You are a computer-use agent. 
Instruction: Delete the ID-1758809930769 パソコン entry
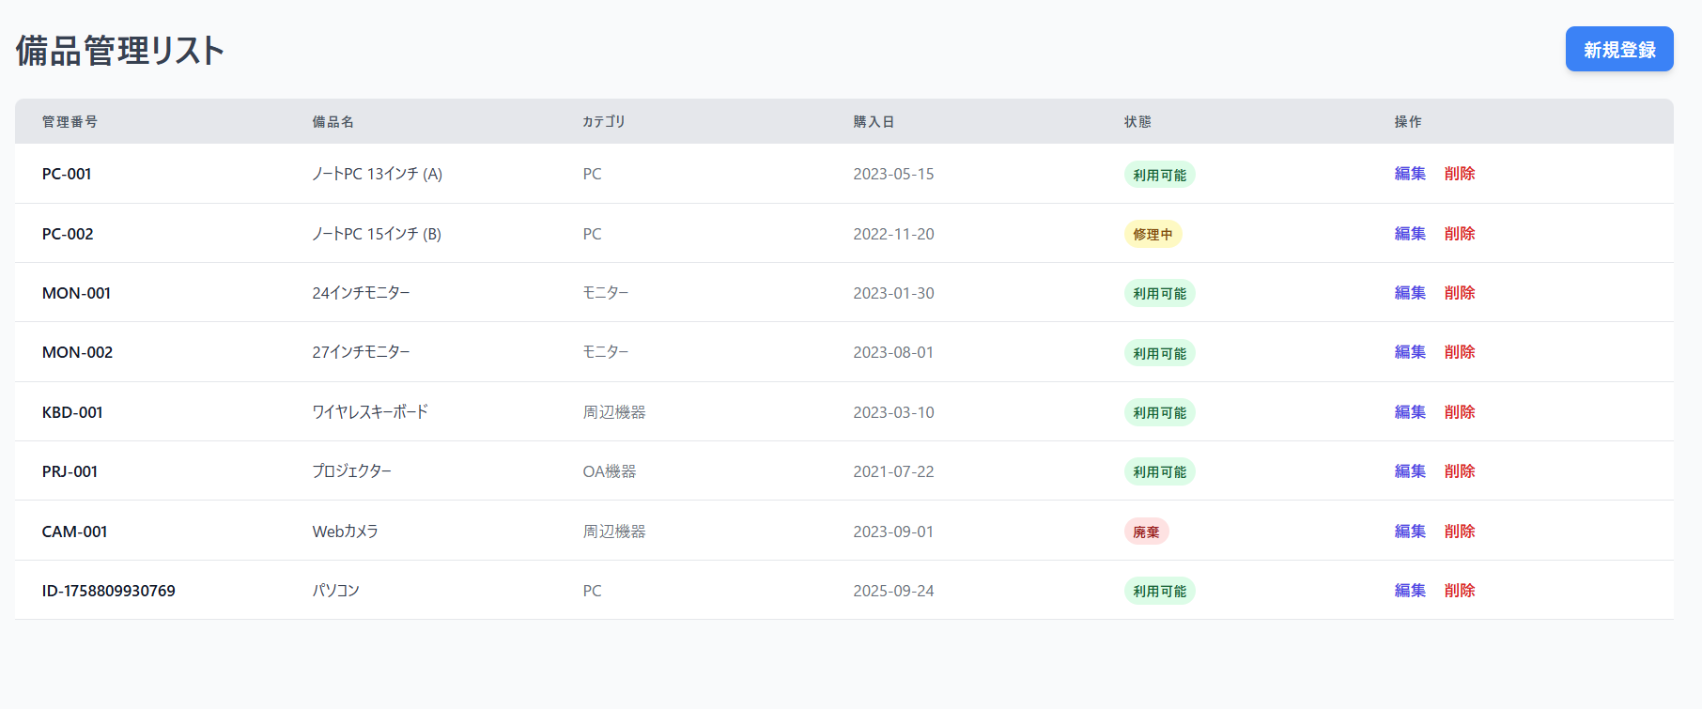tap(1459, 591)
